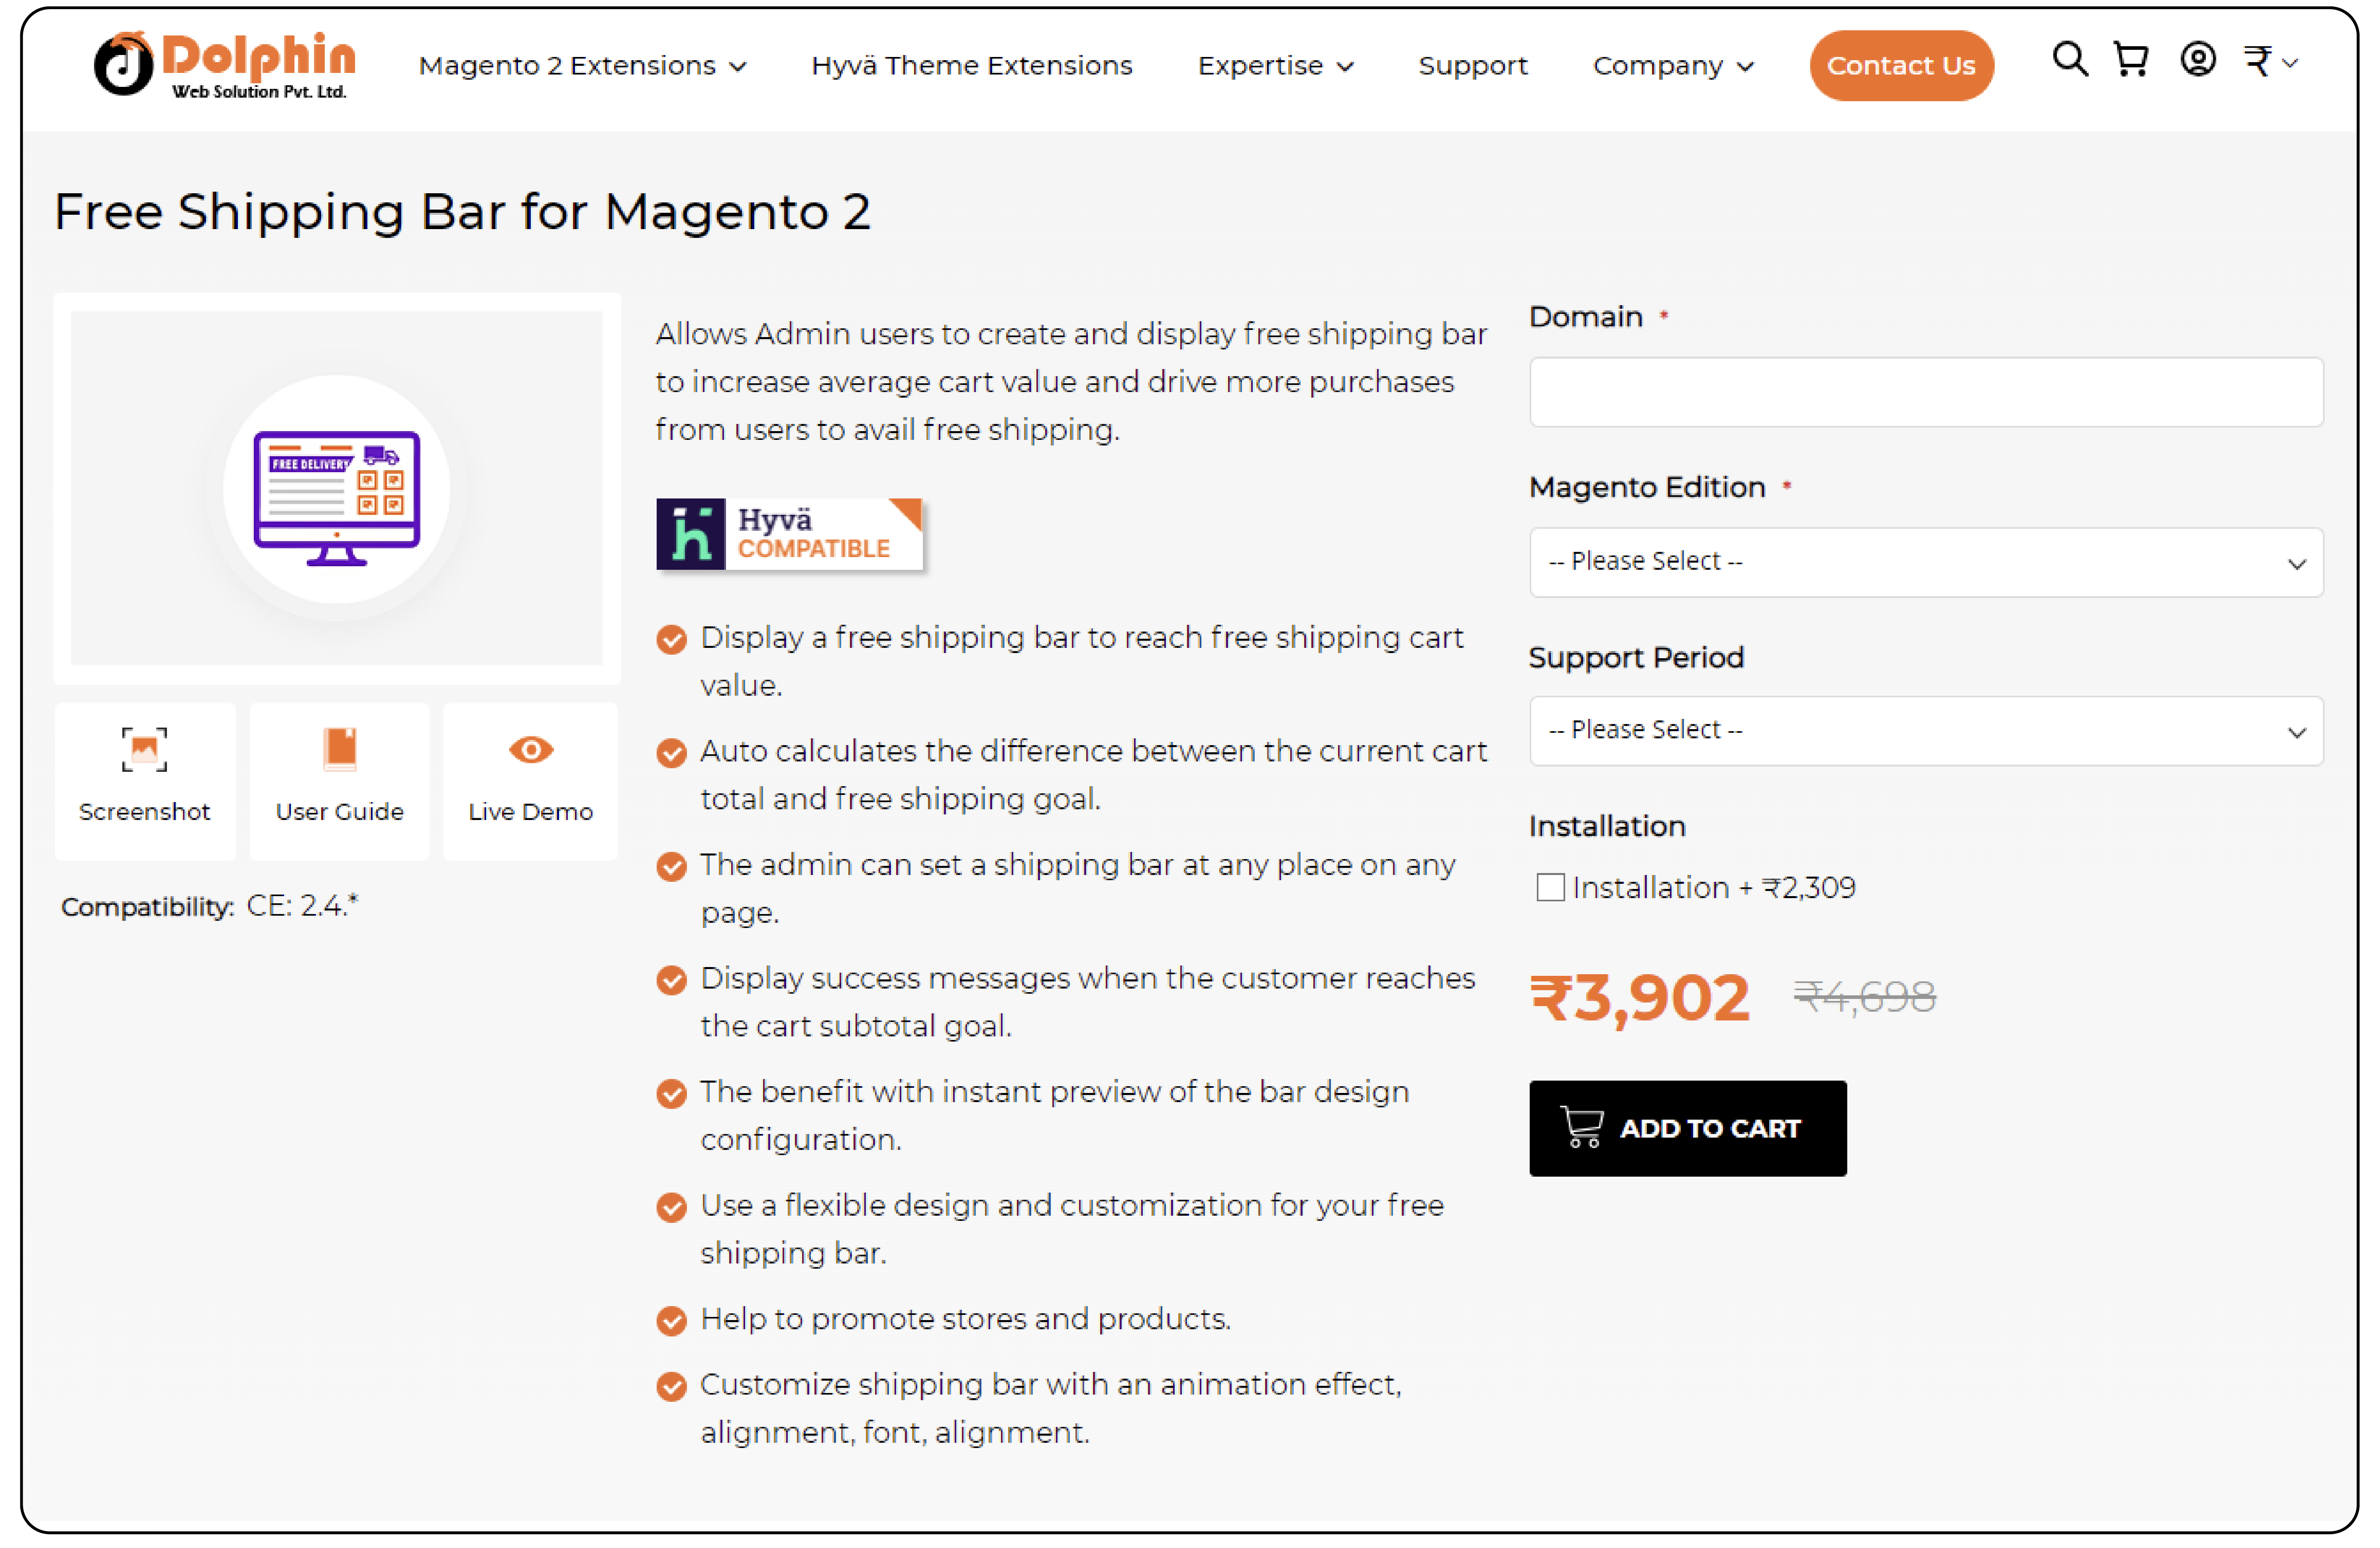Tick the Installation + ₹2,309 checkbox
This screenshot has height=1548, width=2380.
pos(1550,887)
